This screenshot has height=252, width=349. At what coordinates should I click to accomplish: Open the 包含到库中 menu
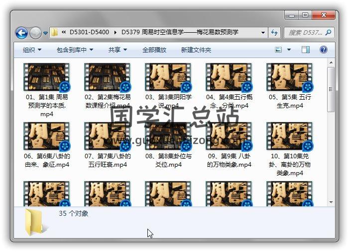(x=75, y=50)
